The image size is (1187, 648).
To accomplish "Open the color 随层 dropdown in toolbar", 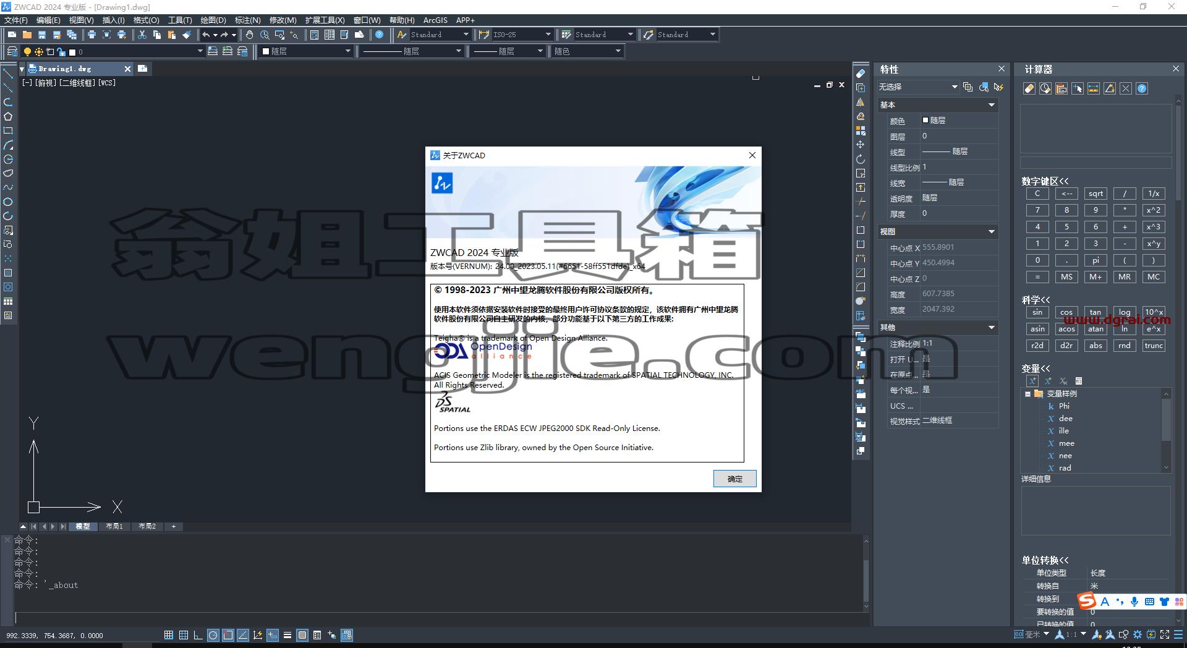I will click(306, 51).
